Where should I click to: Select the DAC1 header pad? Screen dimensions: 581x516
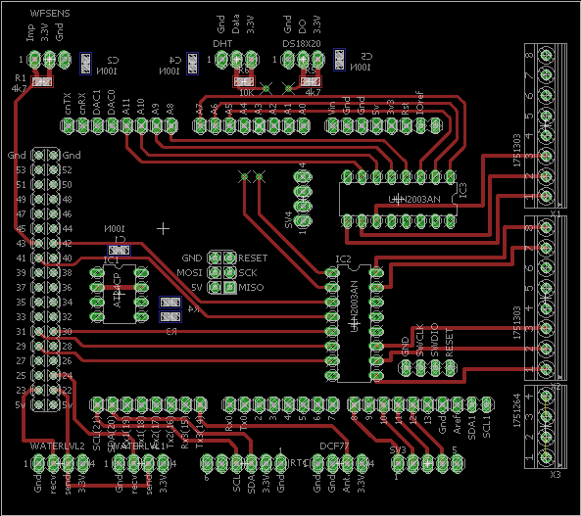click(x=97, y=125)
